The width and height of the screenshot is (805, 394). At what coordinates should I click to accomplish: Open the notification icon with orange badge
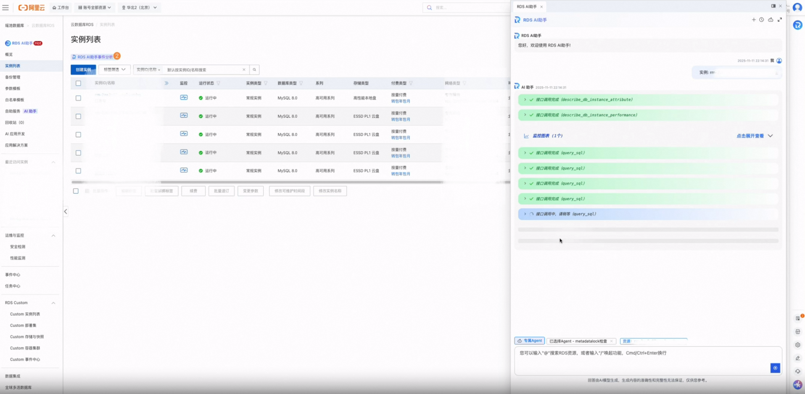[798, 318]
